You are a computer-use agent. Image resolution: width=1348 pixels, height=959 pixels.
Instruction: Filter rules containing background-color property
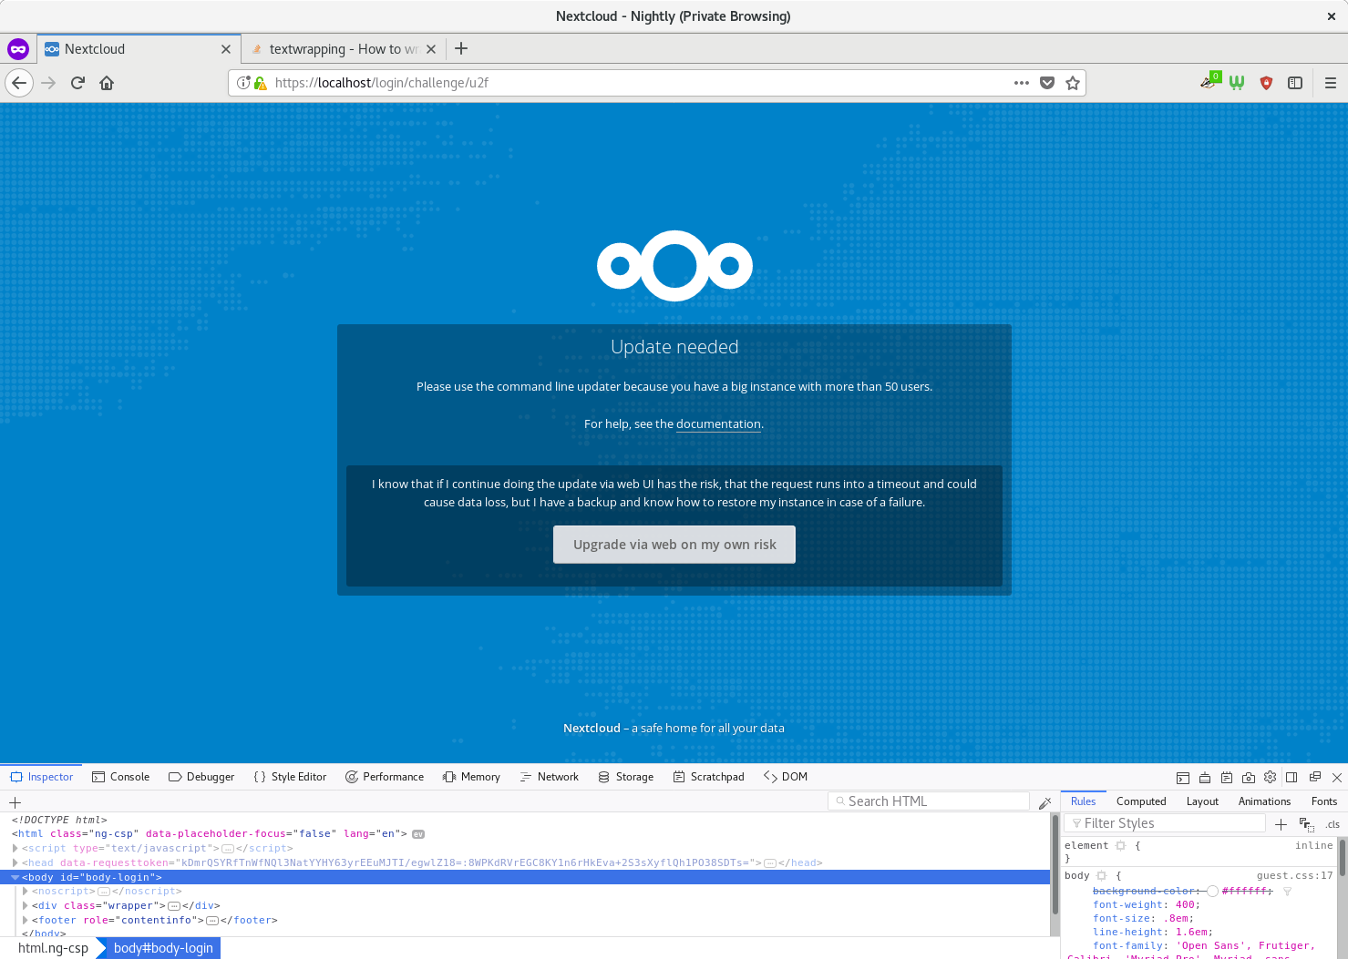[x=1287, y=892]
